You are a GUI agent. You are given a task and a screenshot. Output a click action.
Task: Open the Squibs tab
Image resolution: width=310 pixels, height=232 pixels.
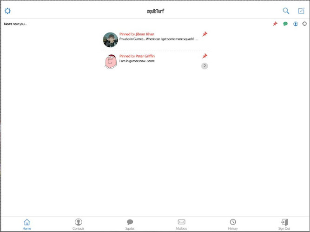[130, 225]
